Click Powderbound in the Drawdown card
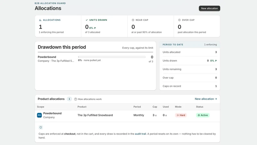Image resolution: width=257 pixels, height=145 pixels. 47,57
